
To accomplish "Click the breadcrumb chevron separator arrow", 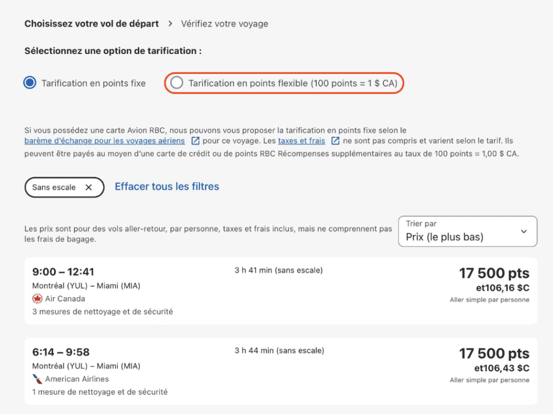I will (170, 24).
